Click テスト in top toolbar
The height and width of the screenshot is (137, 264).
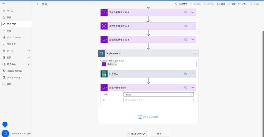[x=255, y=4]
